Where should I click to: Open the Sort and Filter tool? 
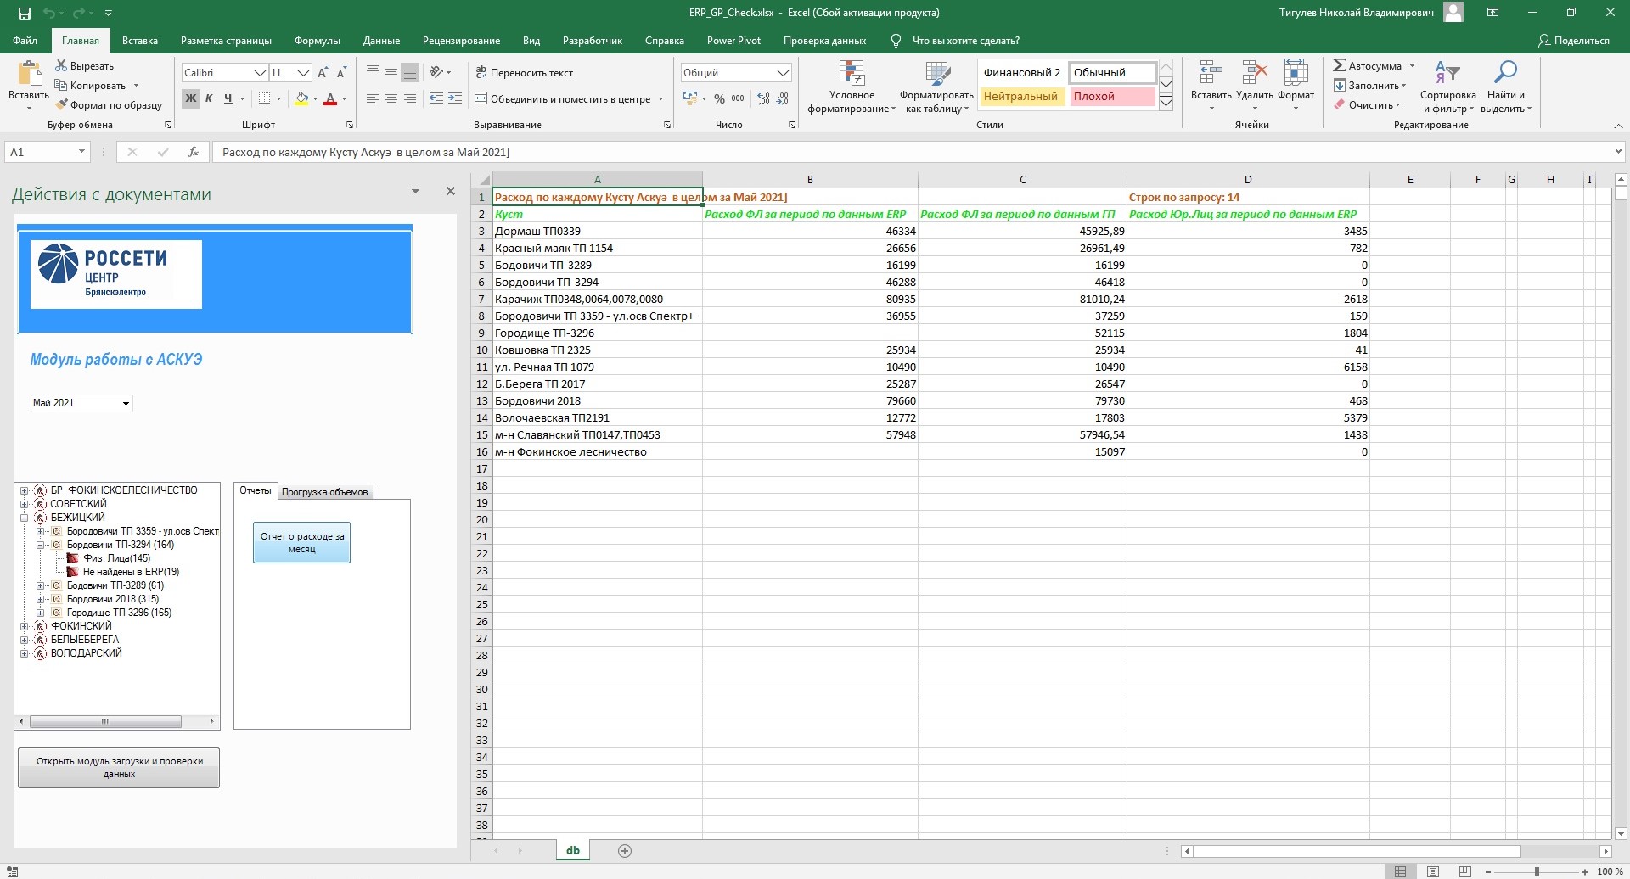1447,73
